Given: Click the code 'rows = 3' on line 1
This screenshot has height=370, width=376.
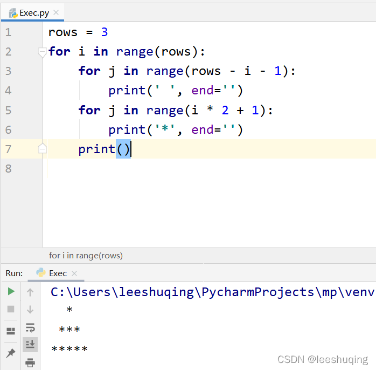Looking at the screenshot, I should tap(78, 32).
